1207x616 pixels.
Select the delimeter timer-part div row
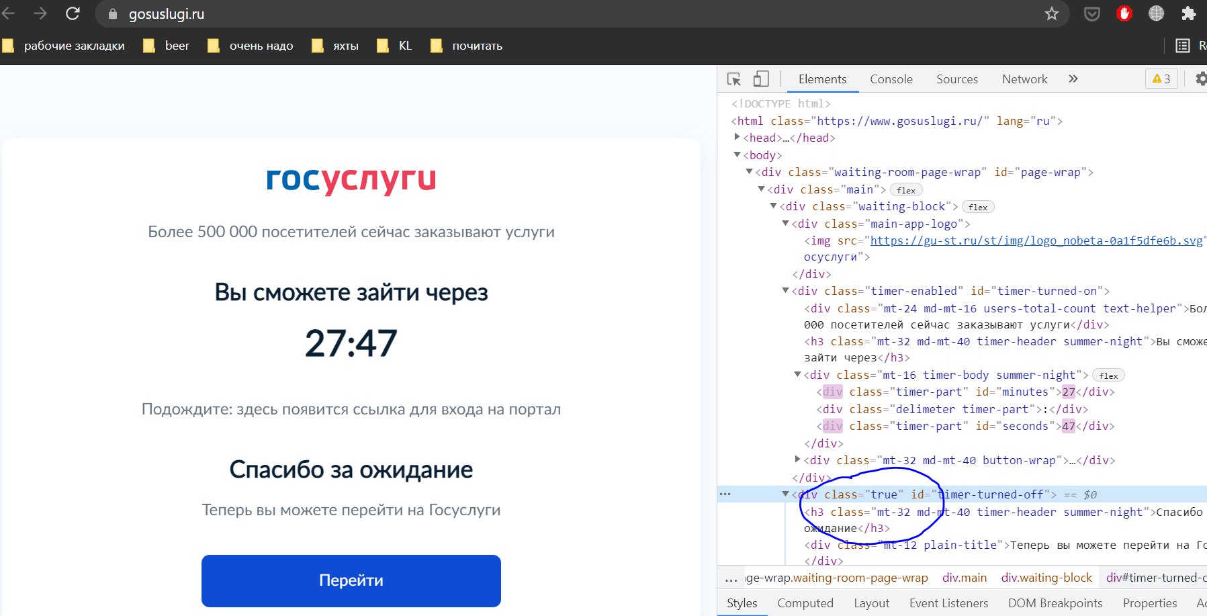pyautogui.click(x=952, y=409)
